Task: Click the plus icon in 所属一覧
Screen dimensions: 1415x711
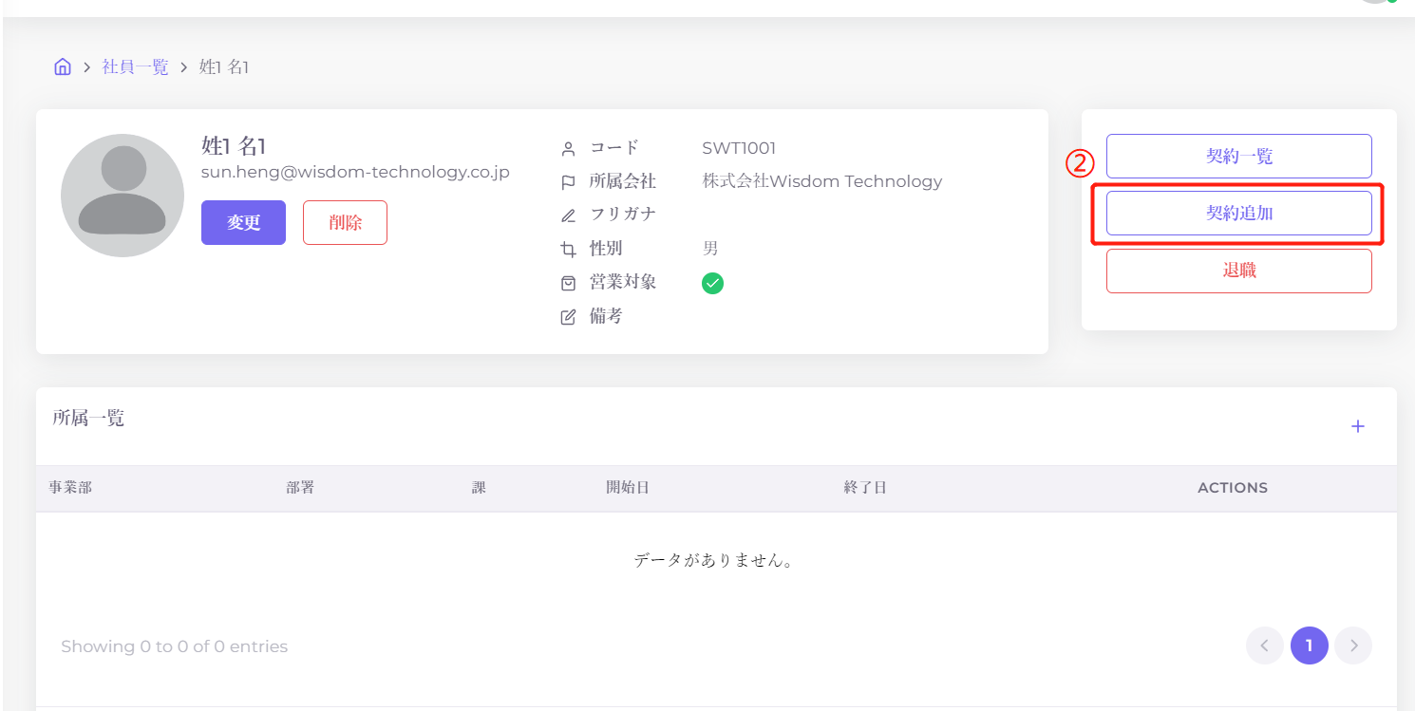Action: (x=1357, y=427)
